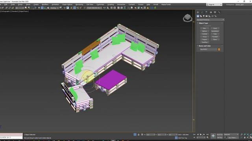Activate the Select and Move tool
This screenshot has width=252, height=141.
[x=39, y=8]
